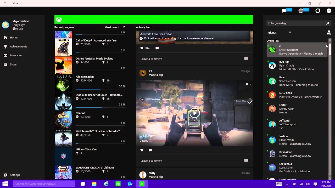Image resolution: width=335 pixels, height=188 pixels.
Task: Click Leave a comment under KP clip
Action: tap(151, 161)
